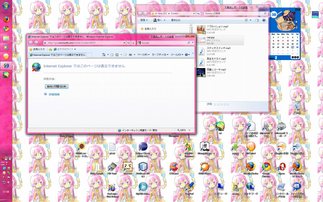Open the GOM Player desktop shortcut
Viewport: 323px width, 202px height.
click(x=204, y=169)
